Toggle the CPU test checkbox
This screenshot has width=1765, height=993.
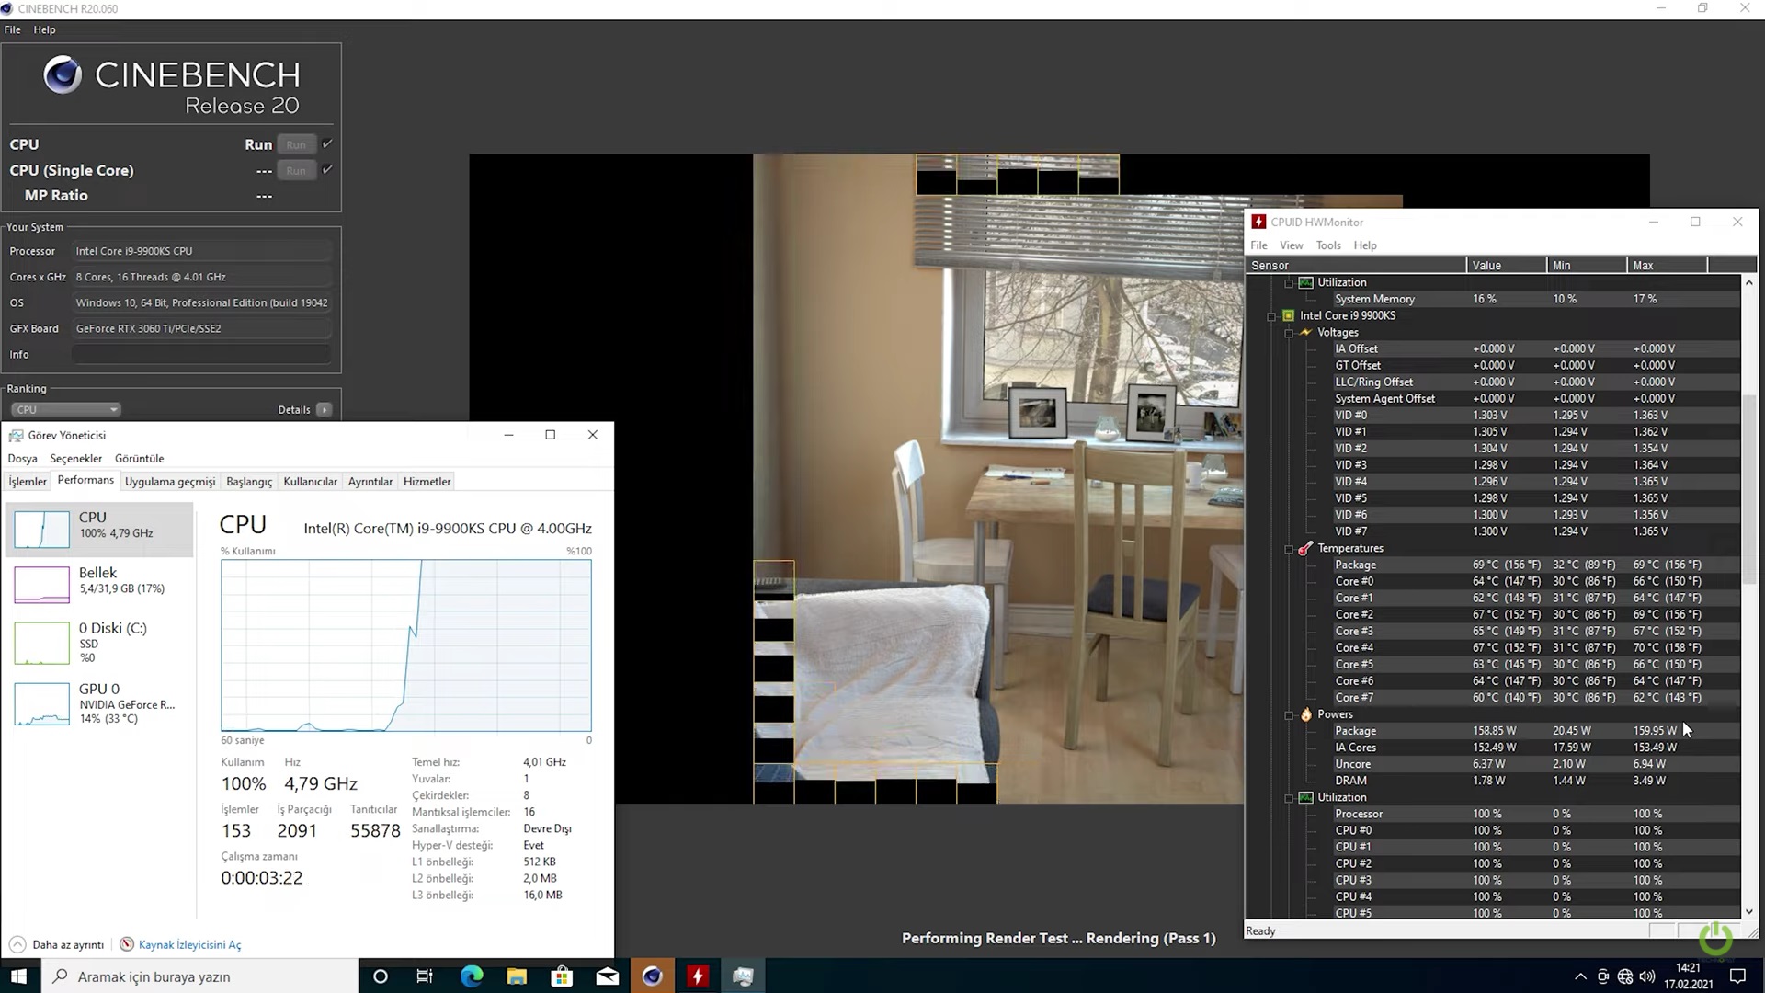[327, 144]
